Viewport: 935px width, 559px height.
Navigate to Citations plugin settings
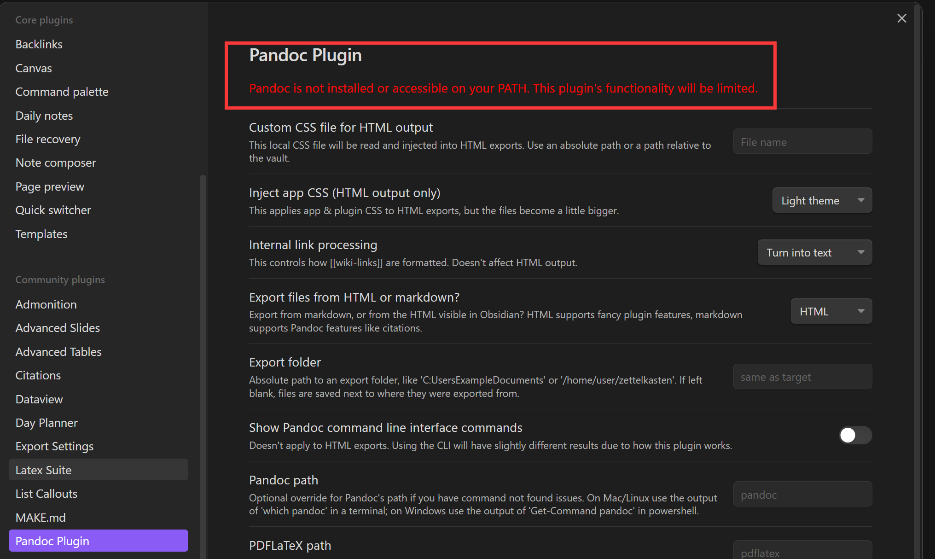(x=38, y=375)
